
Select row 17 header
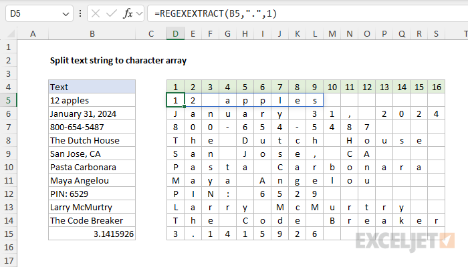[8, 261]
